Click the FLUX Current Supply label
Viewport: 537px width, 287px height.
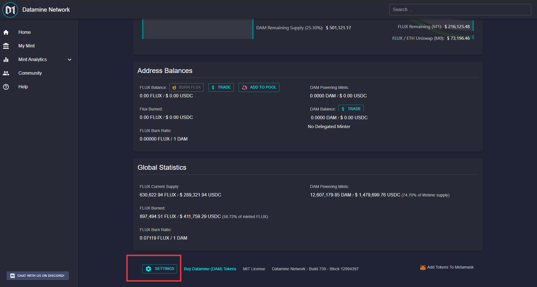coord(160,187)
